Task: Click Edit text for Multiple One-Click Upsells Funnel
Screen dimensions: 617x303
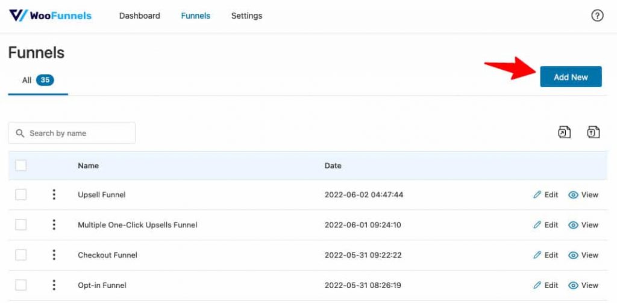Action: [551, 224]
